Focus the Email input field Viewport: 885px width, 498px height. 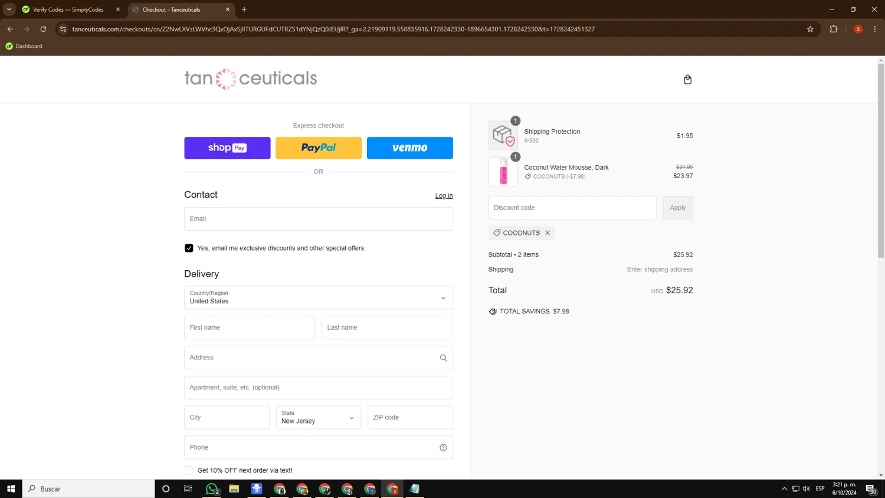(x=319, y=219)
